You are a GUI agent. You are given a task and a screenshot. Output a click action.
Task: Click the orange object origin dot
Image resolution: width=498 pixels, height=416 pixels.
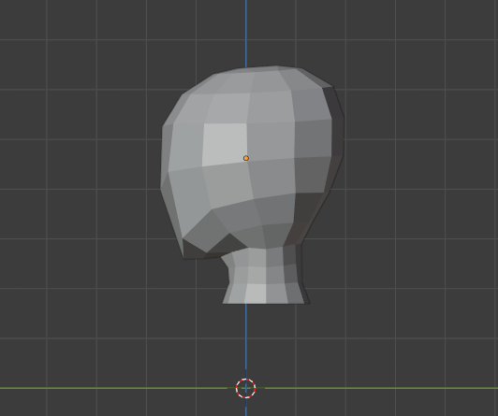pyautogui.click(x=246, y=158)
